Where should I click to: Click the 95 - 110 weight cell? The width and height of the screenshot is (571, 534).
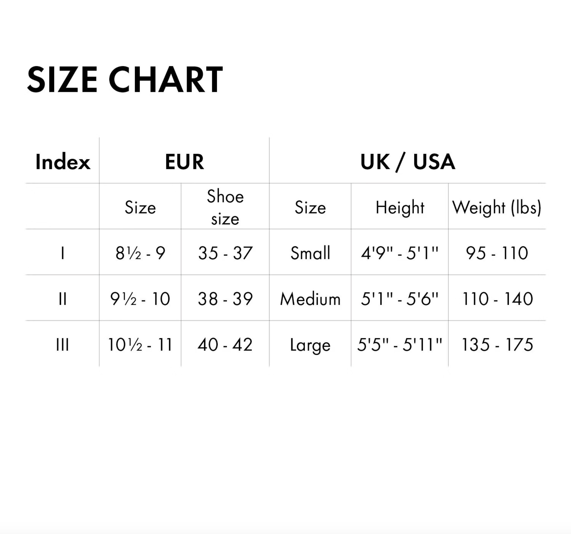point(497,253)
